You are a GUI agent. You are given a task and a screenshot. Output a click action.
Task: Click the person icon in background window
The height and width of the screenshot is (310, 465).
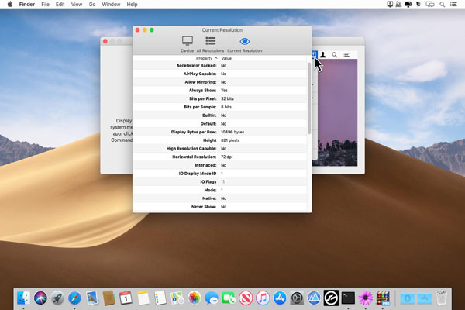[x=323, y=55]
